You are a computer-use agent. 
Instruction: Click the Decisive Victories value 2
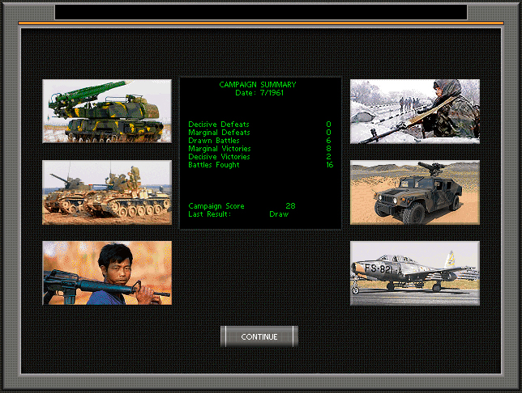click(x=328, y=156)
